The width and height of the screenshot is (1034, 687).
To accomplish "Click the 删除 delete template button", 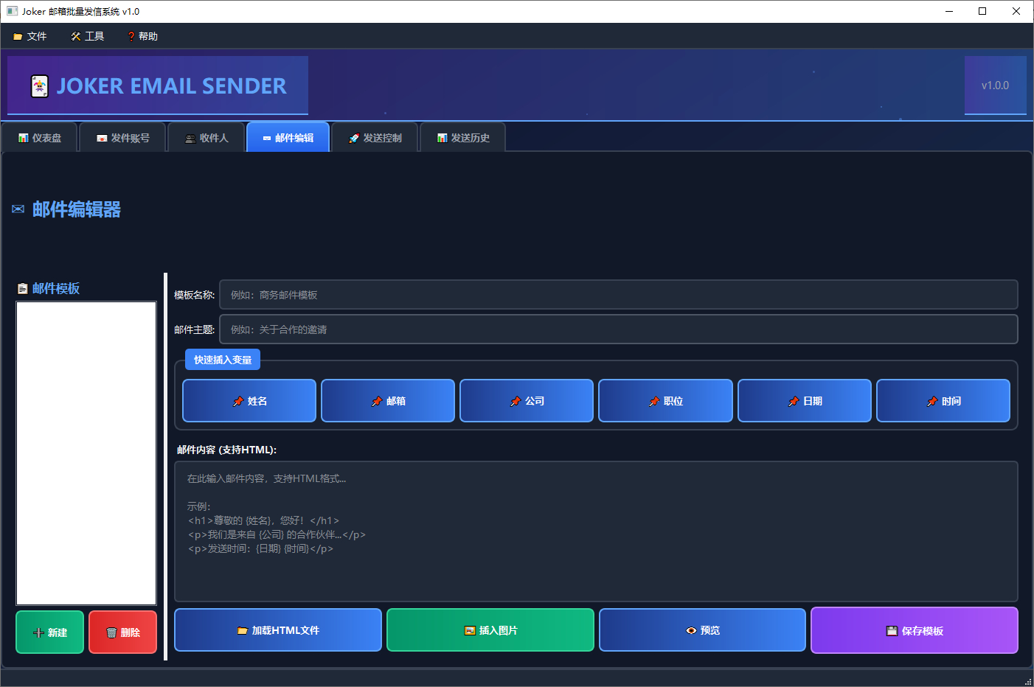I will (x=122, y=632).
